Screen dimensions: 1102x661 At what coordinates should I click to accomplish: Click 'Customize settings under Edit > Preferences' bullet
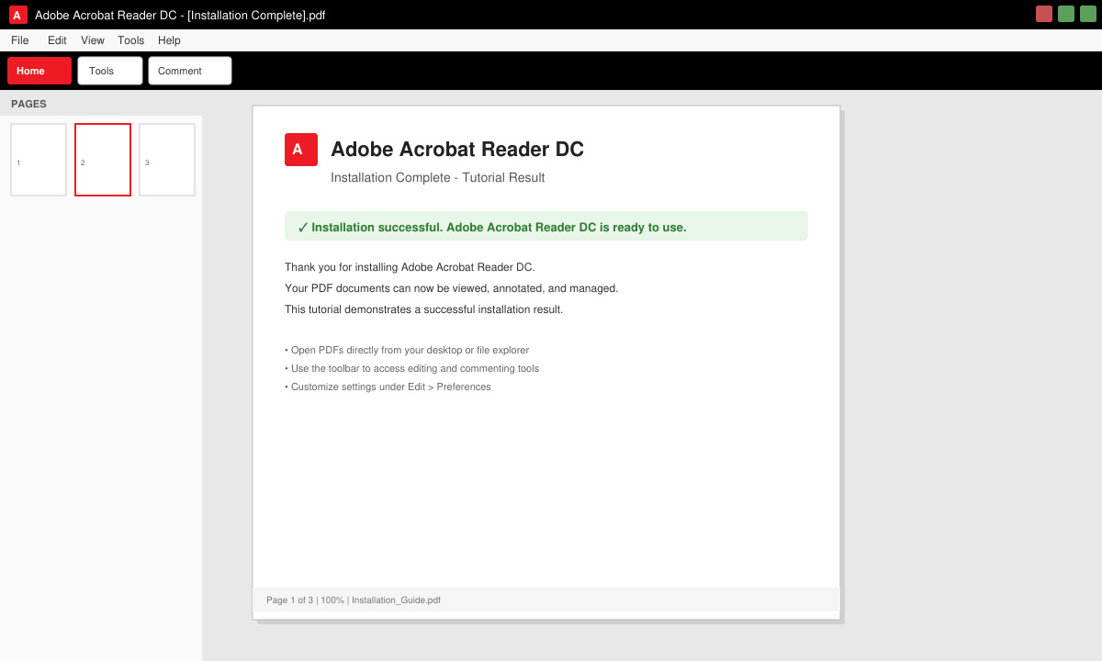pyautogui.click(x=388, y=387)
